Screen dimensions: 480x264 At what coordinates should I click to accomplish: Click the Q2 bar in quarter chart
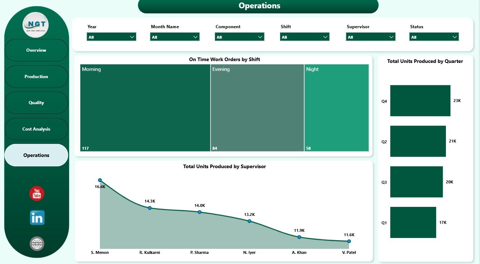point(418,141)
